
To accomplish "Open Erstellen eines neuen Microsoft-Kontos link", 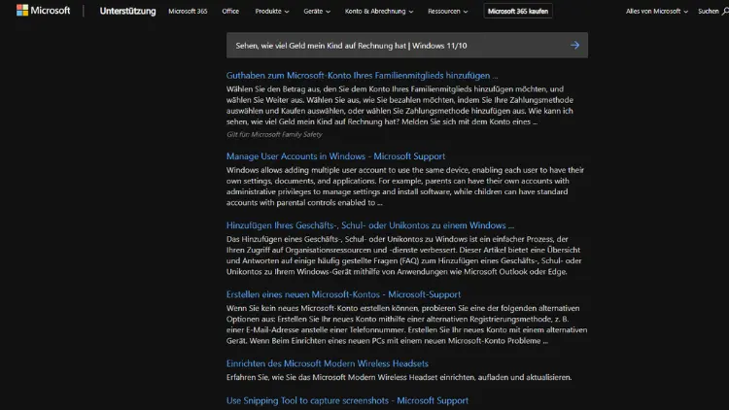I will (343, 294).
